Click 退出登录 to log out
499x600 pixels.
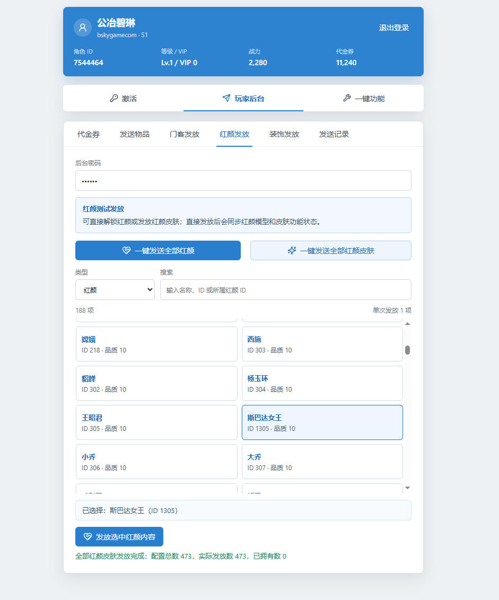394,28
